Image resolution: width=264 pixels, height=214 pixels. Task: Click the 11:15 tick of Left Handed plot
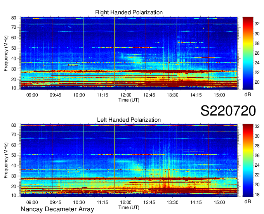pyautogui.click(x=102, y=202)
